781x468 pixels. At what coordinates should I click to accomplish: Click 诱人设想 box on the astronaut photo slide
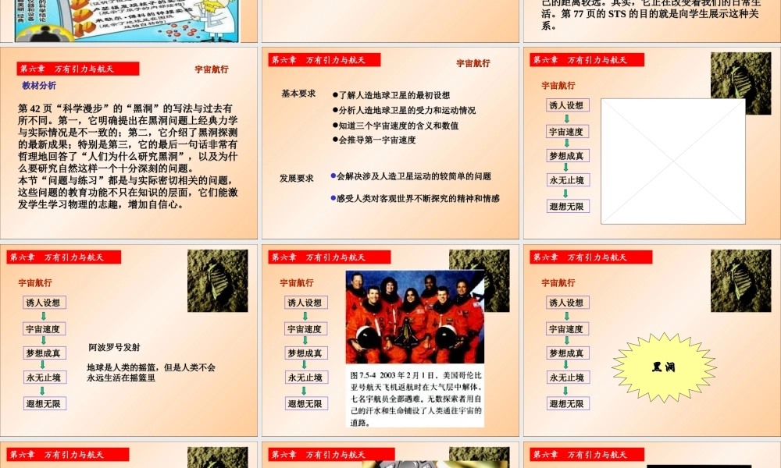point(305,303)
